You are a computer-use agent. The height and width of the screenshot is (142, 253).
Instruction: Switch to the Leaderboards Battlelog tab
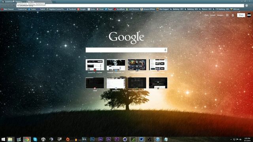tap(12, 2)
